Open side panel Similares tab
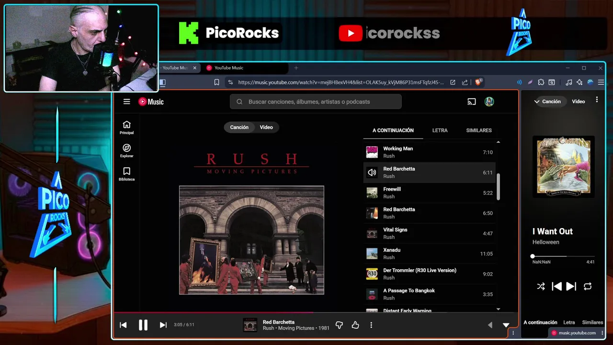613x345 pixels. coord(592,322)
